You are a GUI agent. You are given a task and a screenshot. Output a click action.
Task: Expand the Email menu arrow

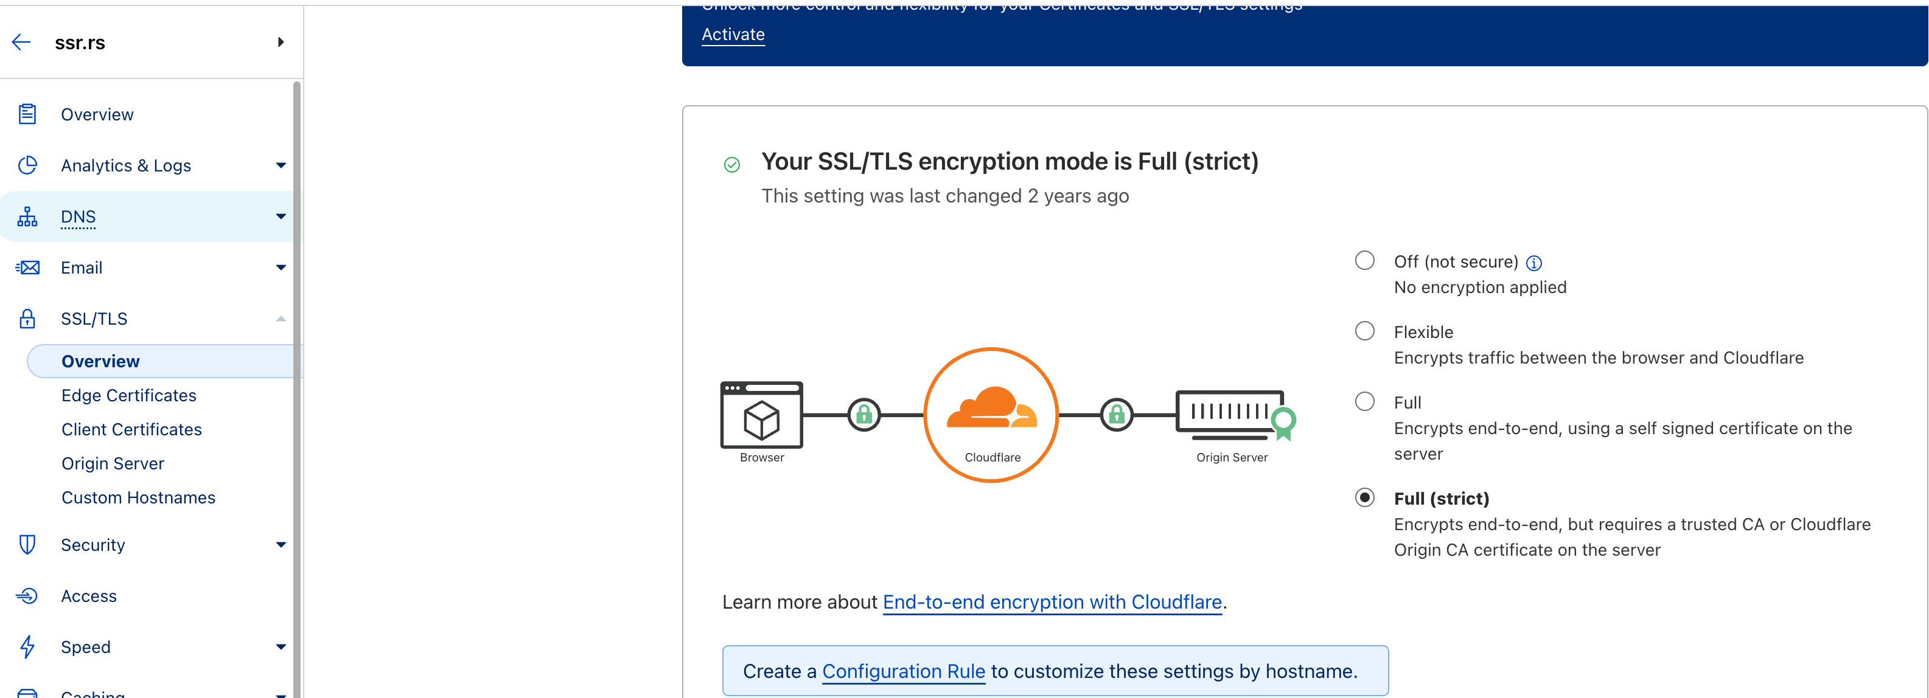281,268
